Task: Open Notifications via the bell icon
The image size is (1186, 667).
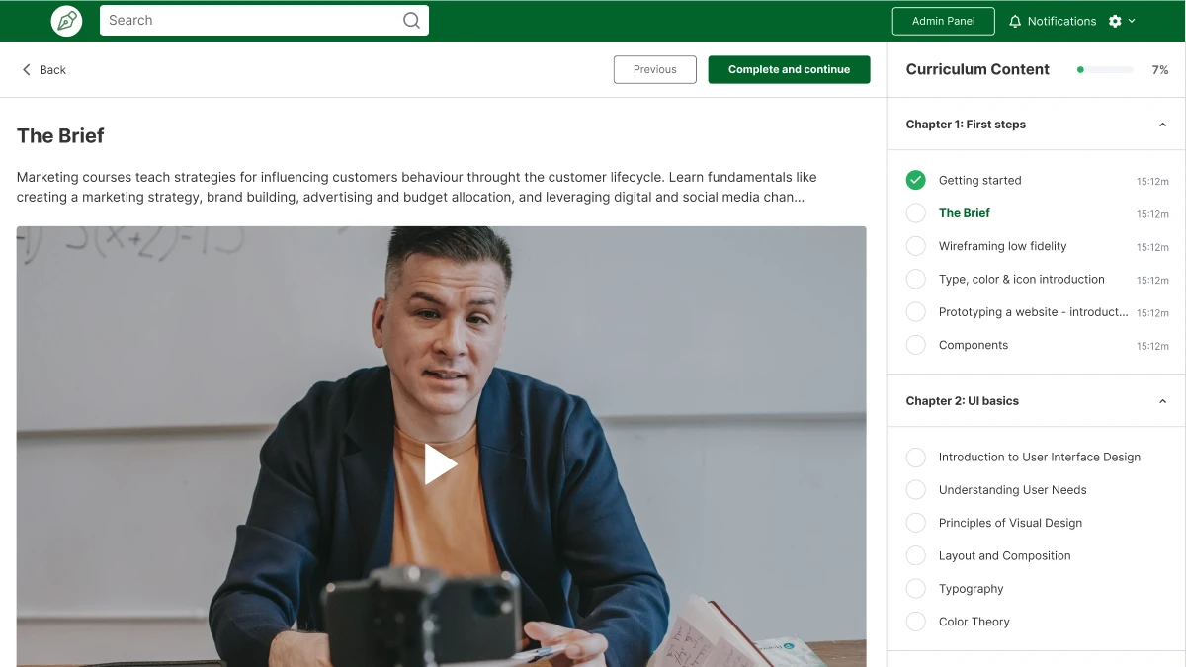Action: [1015, 21]
